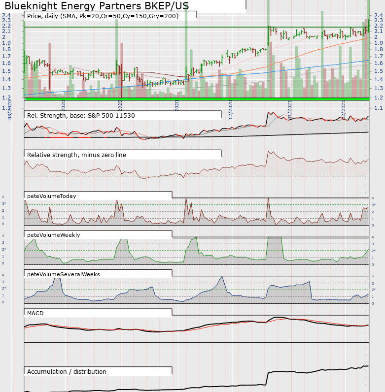
Task: Click the 01/2021 date label
Action: coord(289,110)
